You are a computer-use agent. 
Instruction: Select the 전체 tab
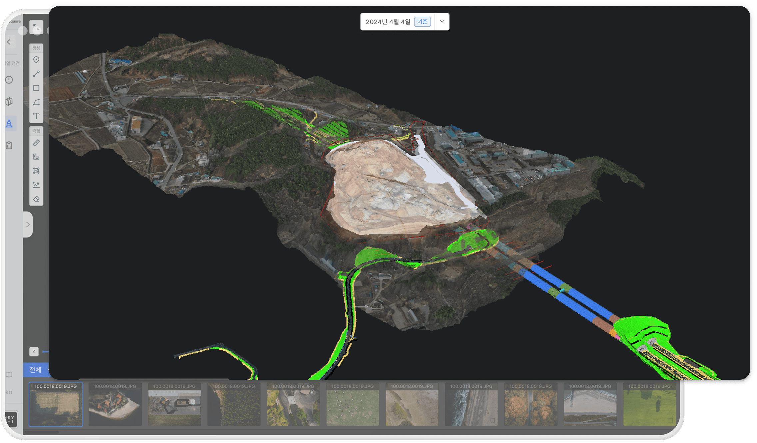pyautogui.click(x=35, y=370)
